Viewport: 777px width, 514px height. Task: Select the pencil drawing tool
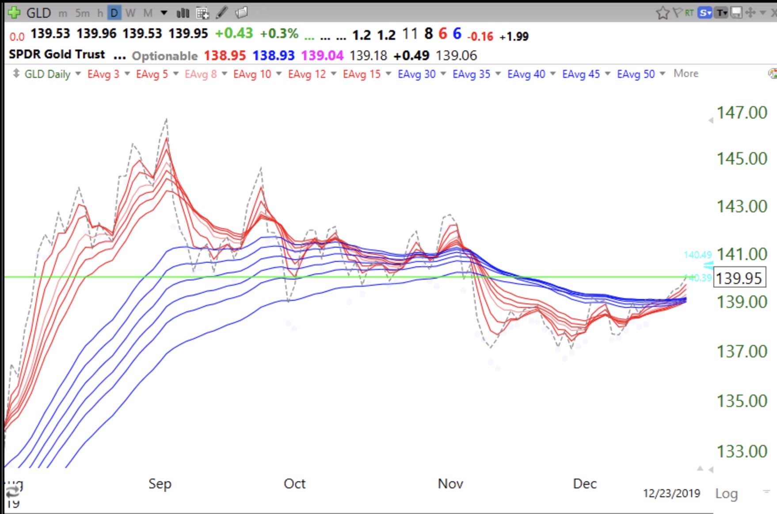coord(222,13)
